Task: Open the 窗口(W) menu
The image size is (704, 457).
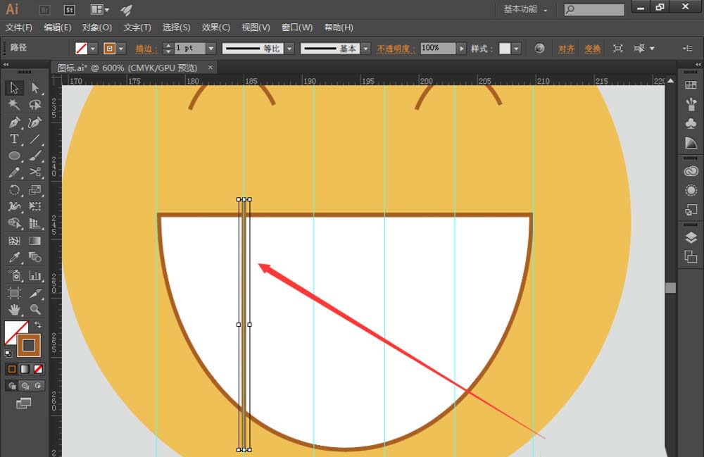Action: pyautogui.click(x=297, y=28)
